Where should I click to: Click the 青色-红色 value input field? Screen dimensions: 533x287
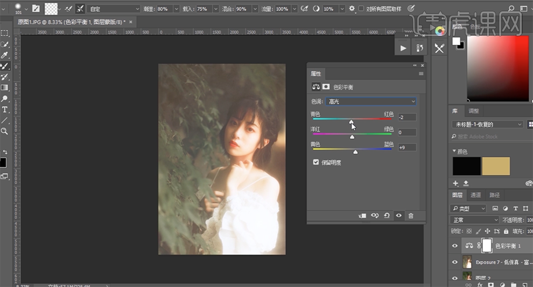point(406,117)
